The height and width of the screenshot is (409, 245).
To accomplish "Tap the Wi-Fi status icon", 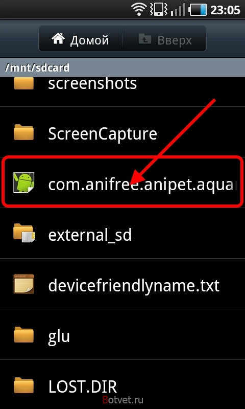I will [139, 10].
